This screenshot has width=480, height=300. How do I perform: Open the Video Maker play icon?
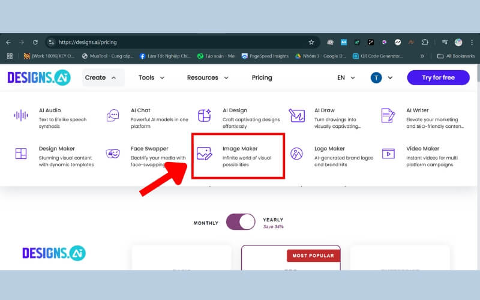coord(388,154)
